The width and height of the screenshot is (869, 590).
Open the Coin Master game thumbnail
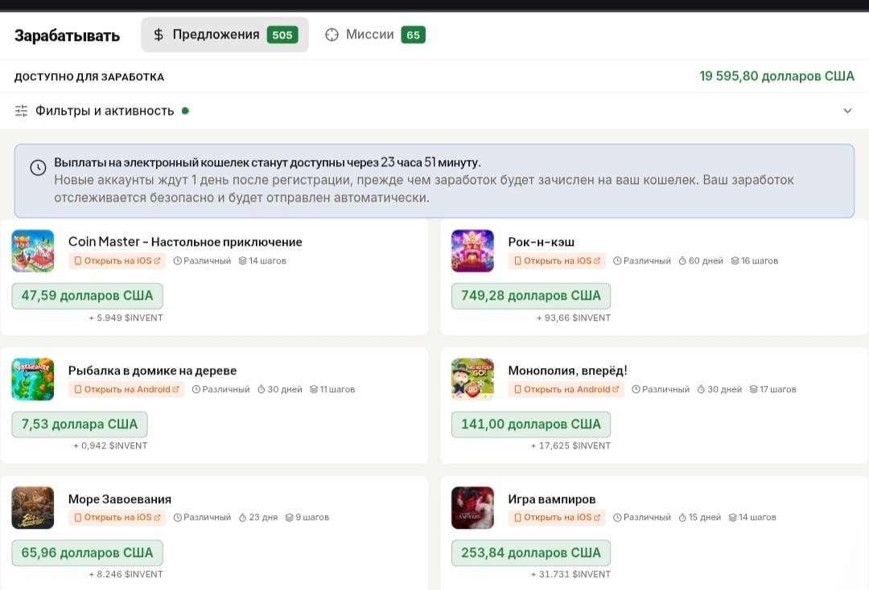[x=33, y=251]
